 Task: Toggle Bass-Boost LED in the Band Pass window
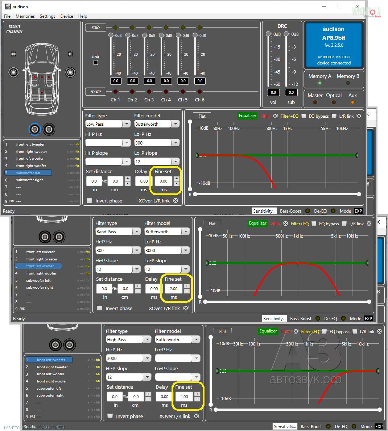318,318
